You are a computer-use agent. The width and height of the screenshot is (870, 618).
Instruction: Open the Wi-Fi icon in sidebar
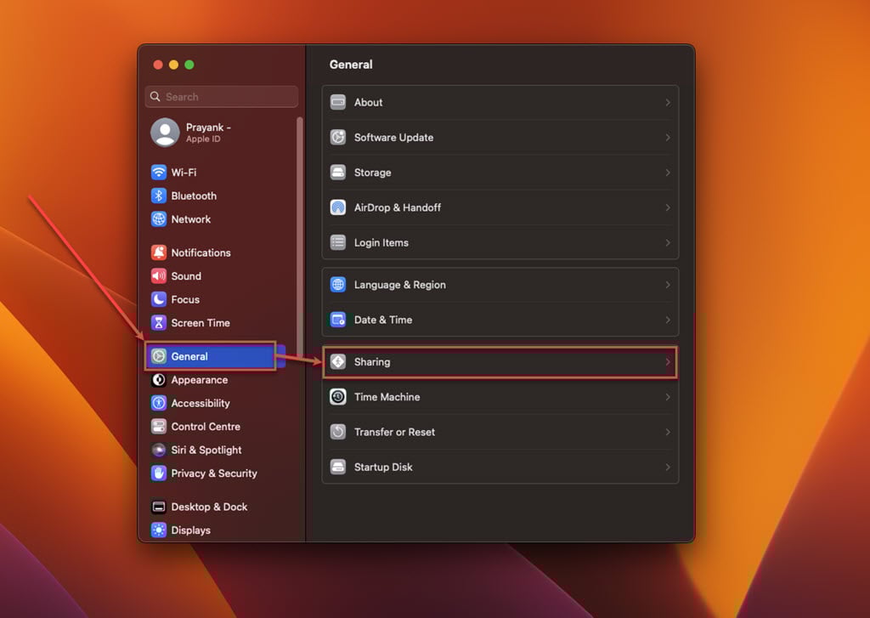[x=159, y=172]
